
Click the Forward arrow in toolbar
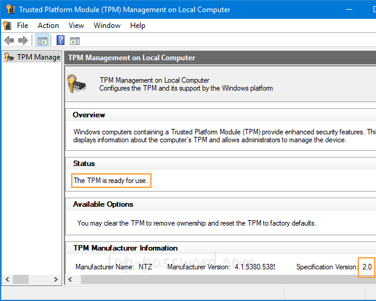23,41
